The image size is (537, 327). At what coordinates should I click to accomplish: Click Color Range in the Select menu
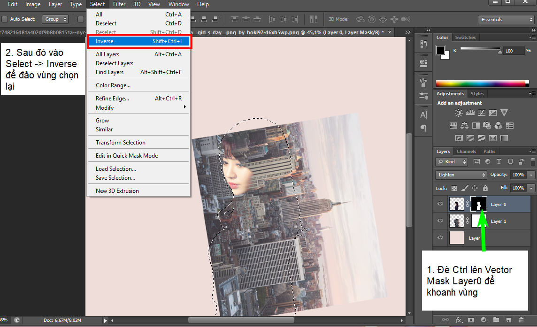pyautogui.click(x=113, y=85)
